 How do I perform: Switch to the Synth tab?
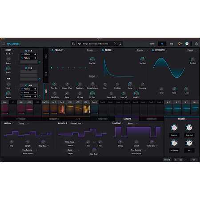point(152,44)
